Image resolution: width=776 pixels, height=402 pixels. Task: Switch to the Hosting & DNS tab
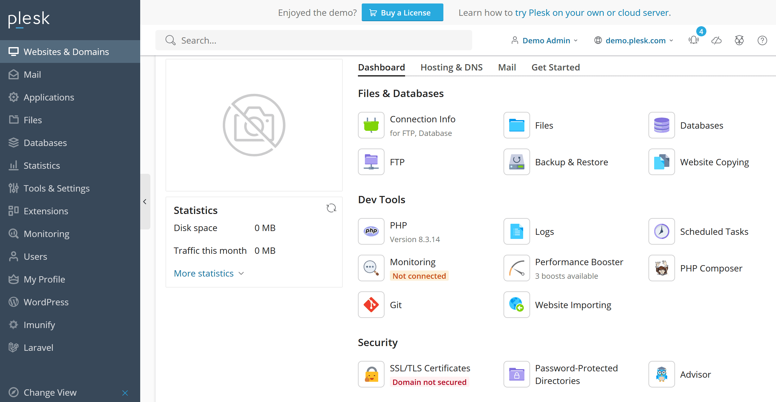[451, 67]
